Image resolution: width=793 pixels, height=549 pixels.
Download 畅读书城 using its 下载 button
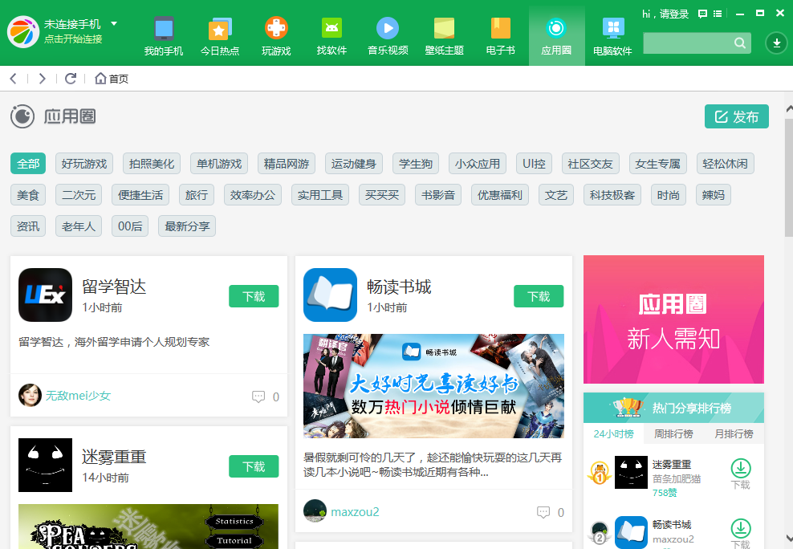coord(539,295)
